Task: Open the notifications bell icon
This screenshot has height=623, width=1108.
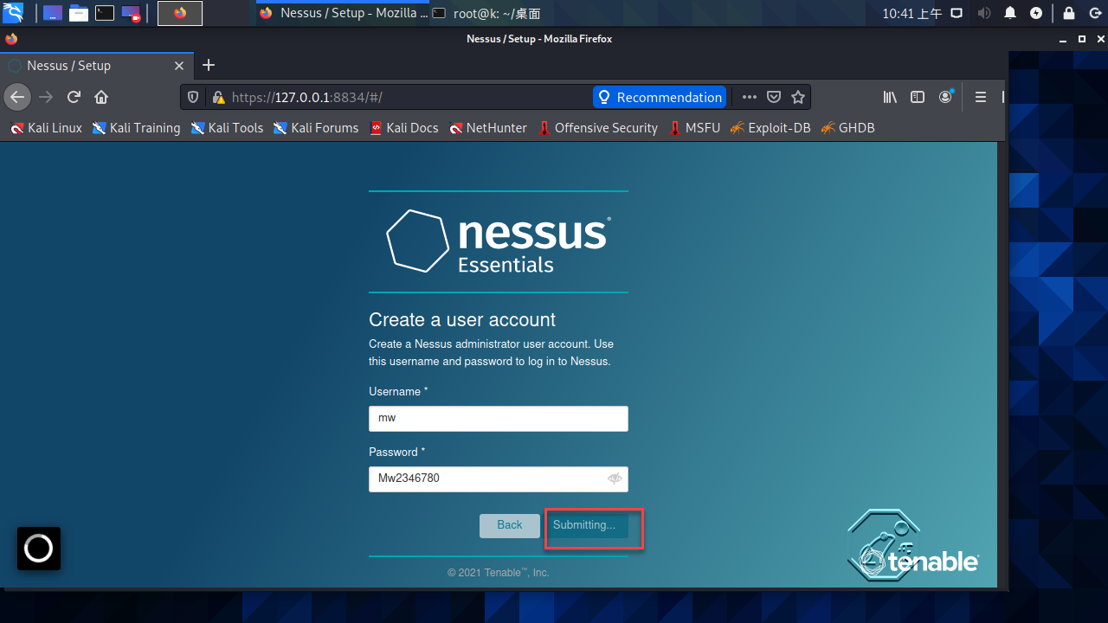Action: [x=1010, y=13]
